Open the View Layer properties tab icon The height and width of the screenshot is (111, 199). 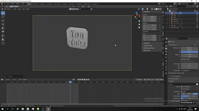point(166,51)
